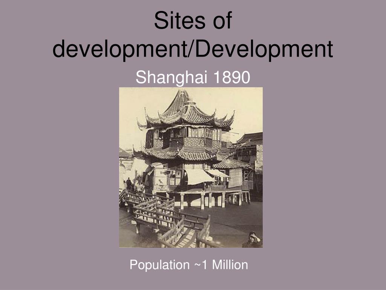The image size is (386, 290).
Task: Select the "Population ~1 Million" text
Action: [x=189, y=265]
